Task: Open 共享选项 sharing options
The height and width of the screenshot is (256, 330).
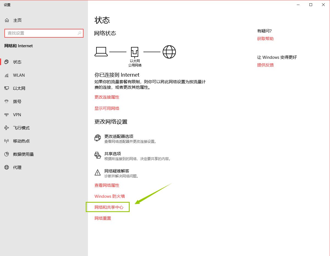Action: click(x=112, y=154)
